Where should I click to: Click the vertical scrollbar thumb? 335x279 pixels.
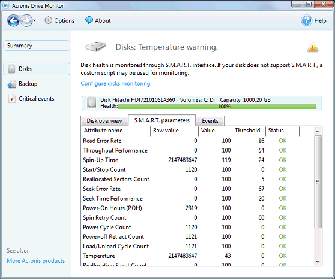click(318, 181)
